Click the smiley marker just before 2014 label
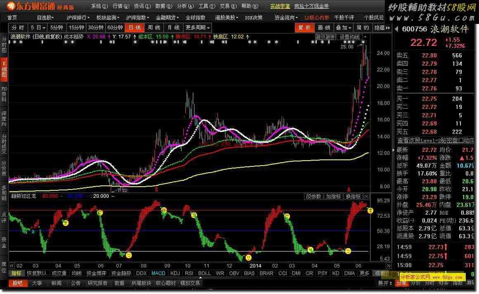Viewport: 479px width, 294px height. [249, 258]
